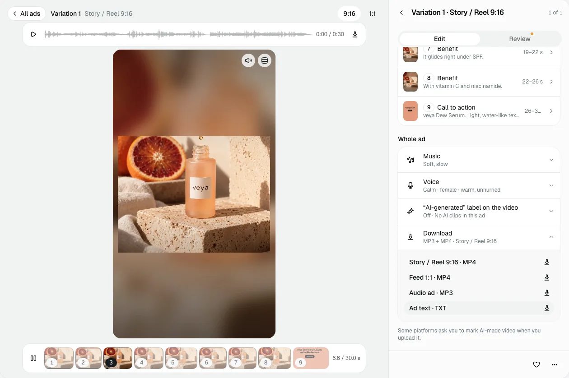Image resolution: width=569 pixels, height=378 pixels.
Task: Jump to scene 1 thumbnail in the timeline
Action: (x=59, y=358)
